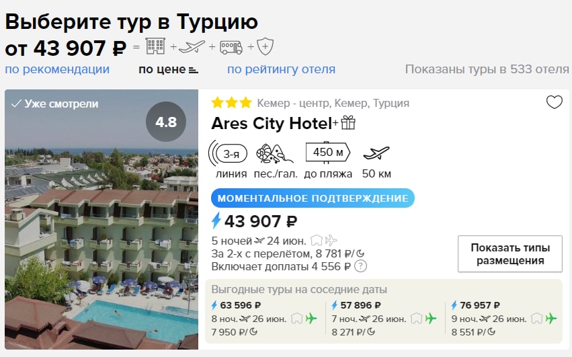
Task: Click the 450 m to beach signpost
Action: coord(327,153)
